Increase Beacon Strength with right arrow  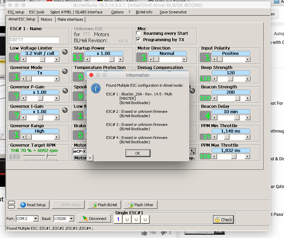[248, 98]
